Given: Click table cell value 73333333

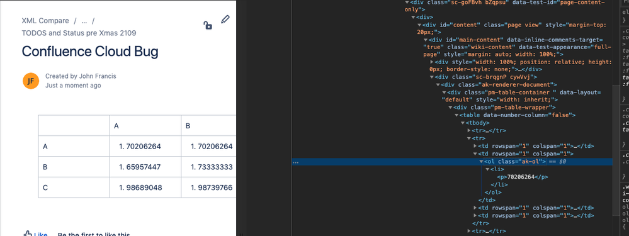Looking at the screenshot, I should click(x=215, y=167).
